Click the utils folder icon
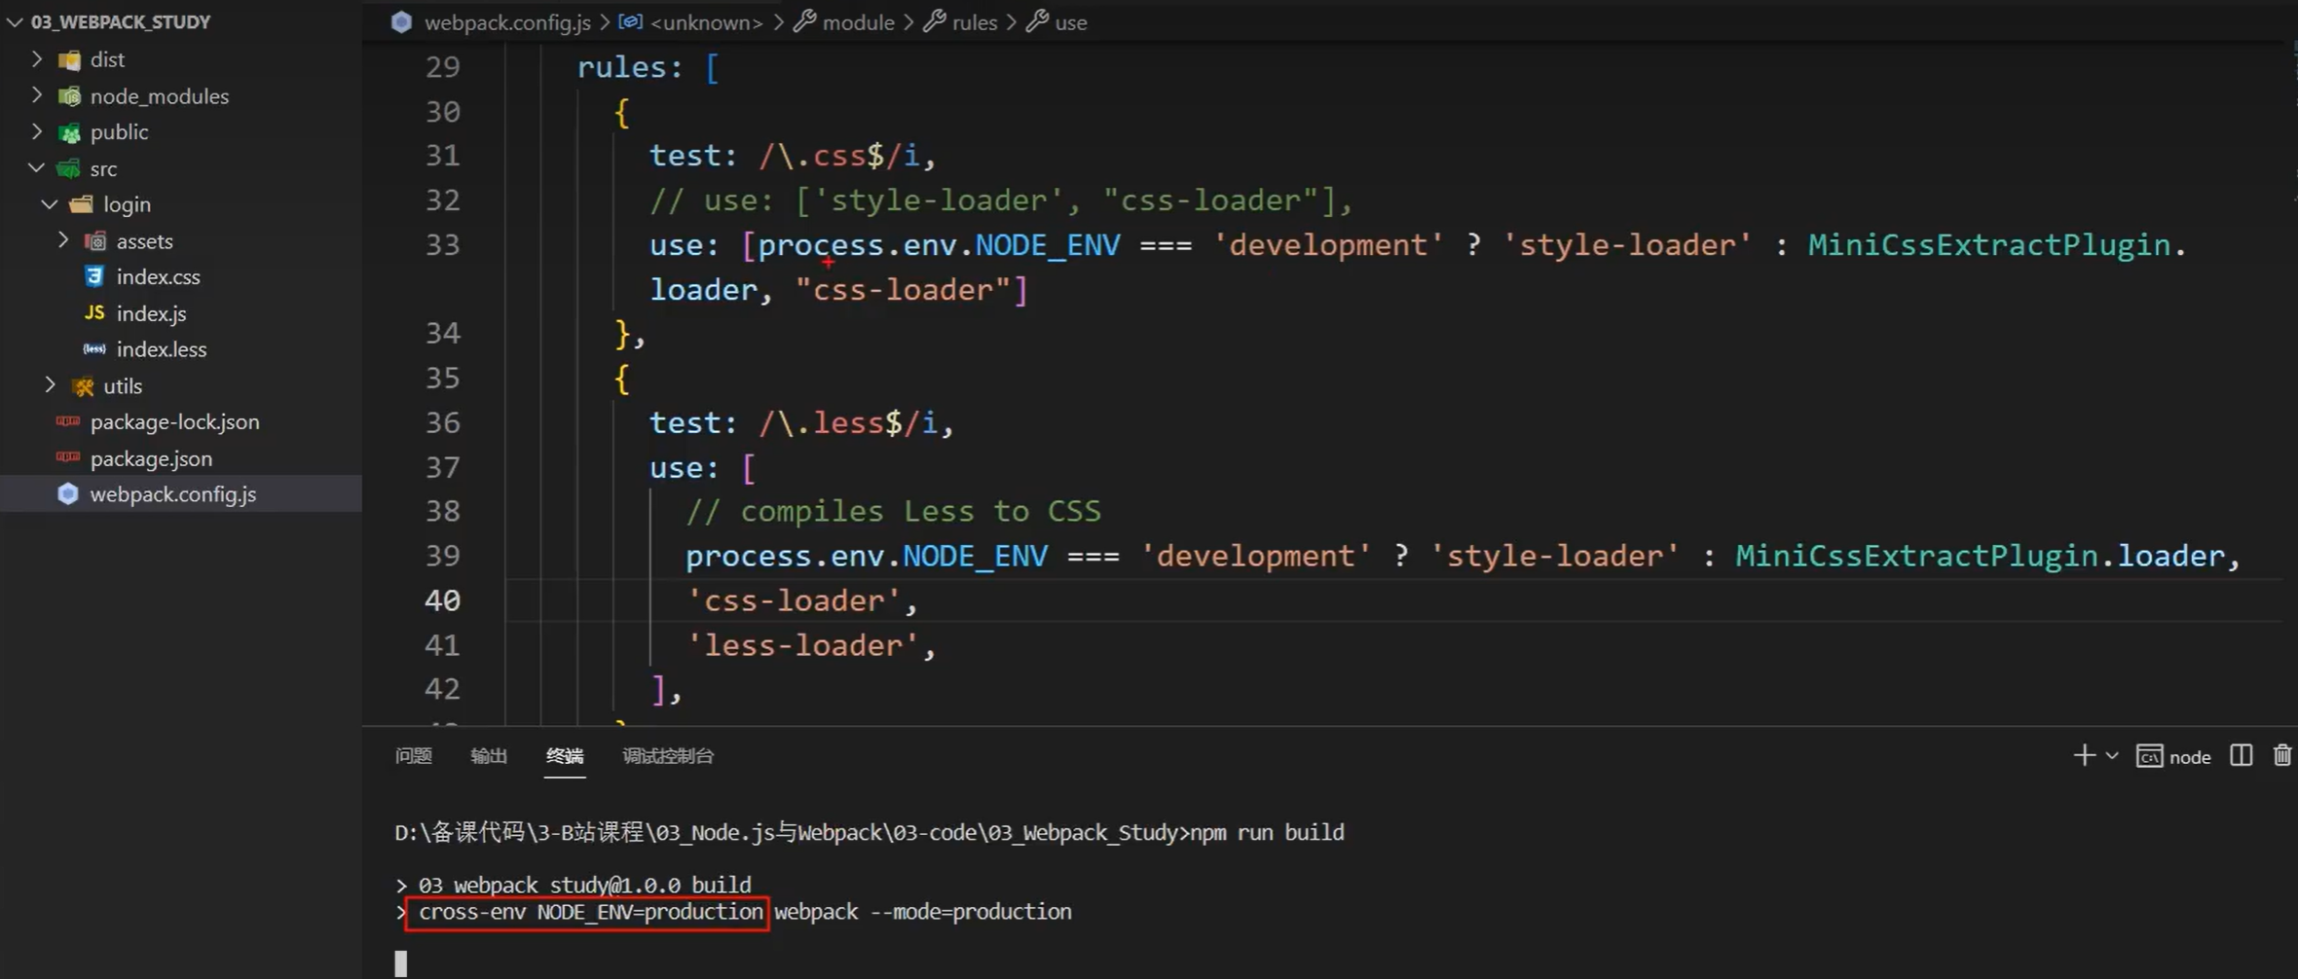Screen dimensions: 2298x979 [84, 386]
